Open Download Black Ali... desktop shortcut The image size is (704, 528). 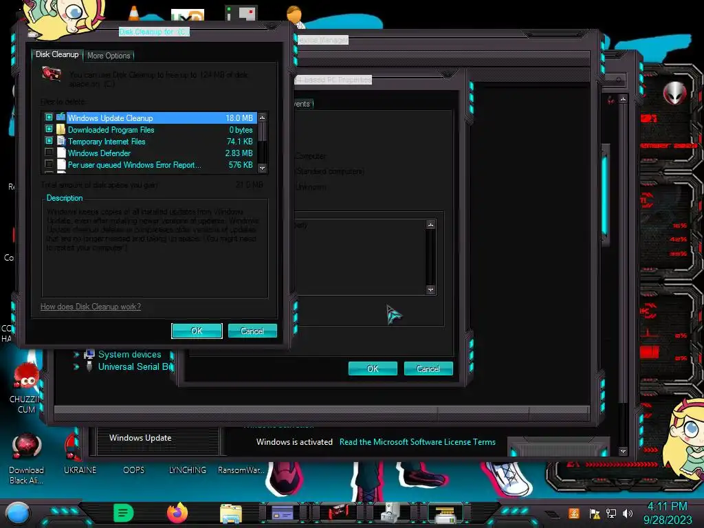(x=26, y=459)
